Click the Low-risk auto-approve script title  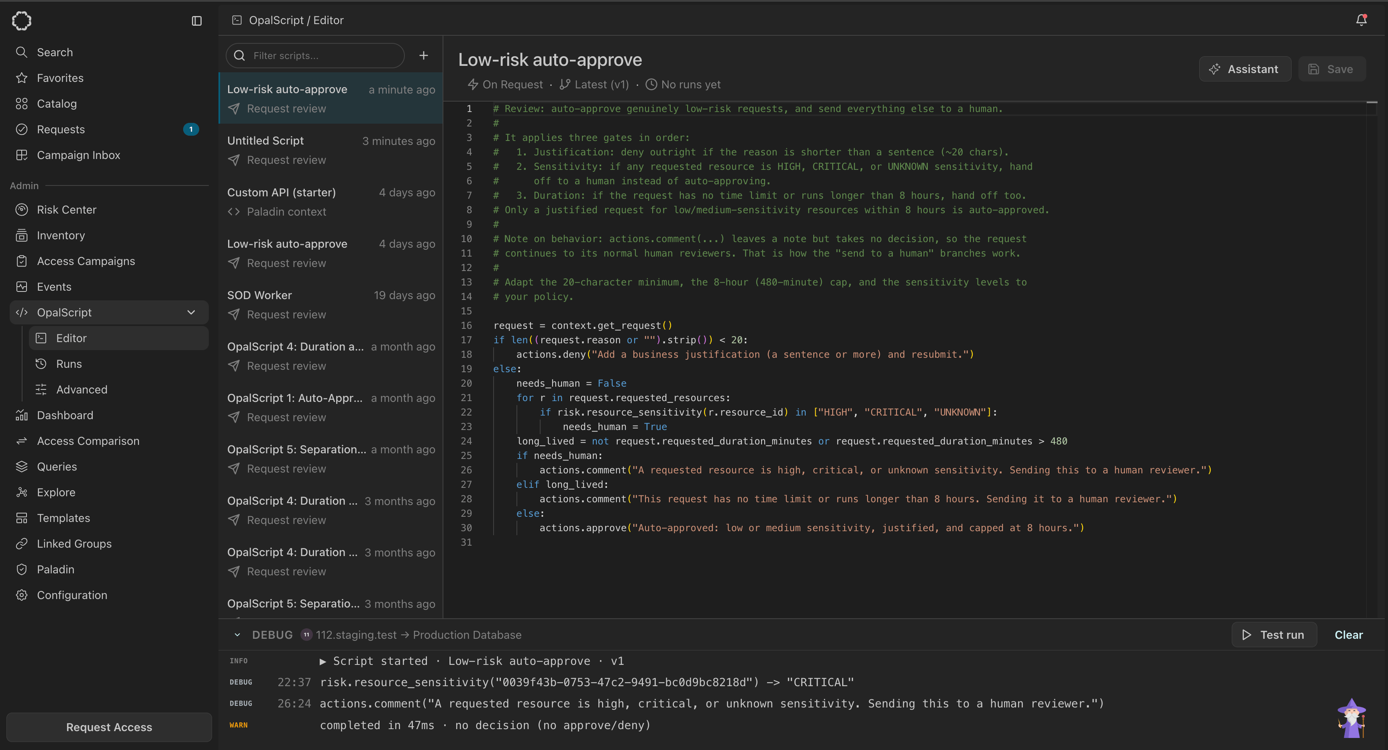[550, 60]
